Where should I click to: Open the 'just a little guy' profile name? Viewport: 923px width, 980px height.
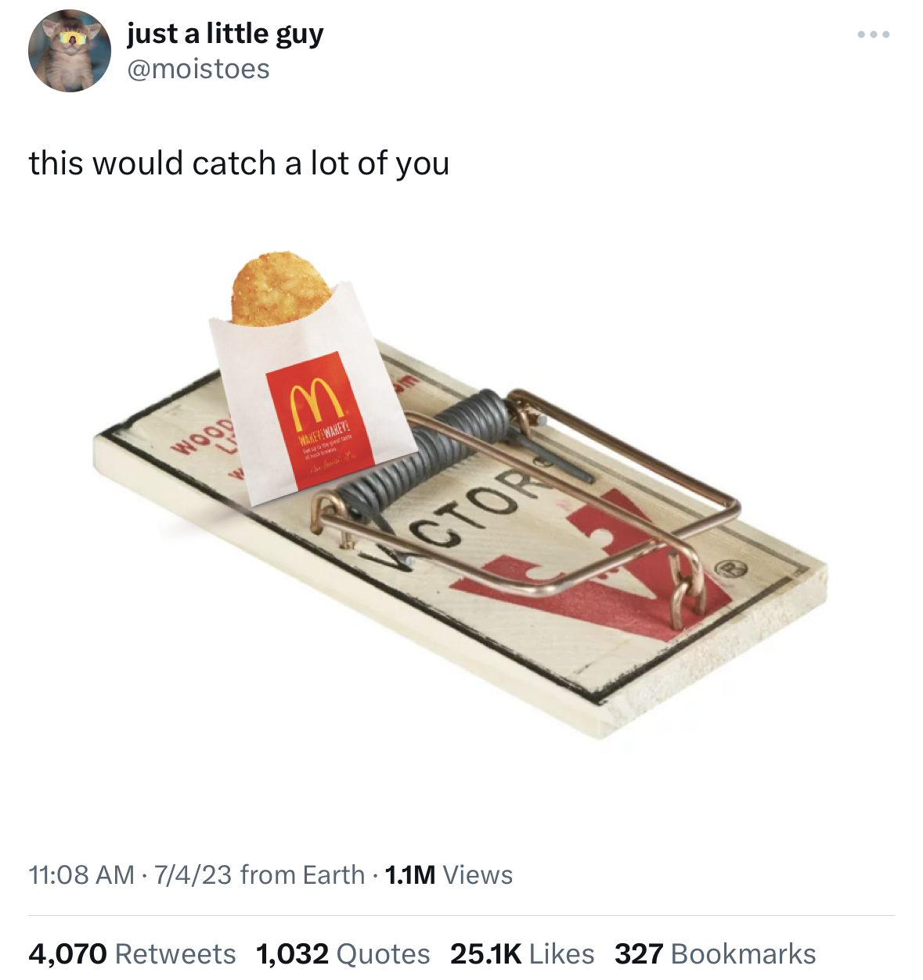pos(225,34)
